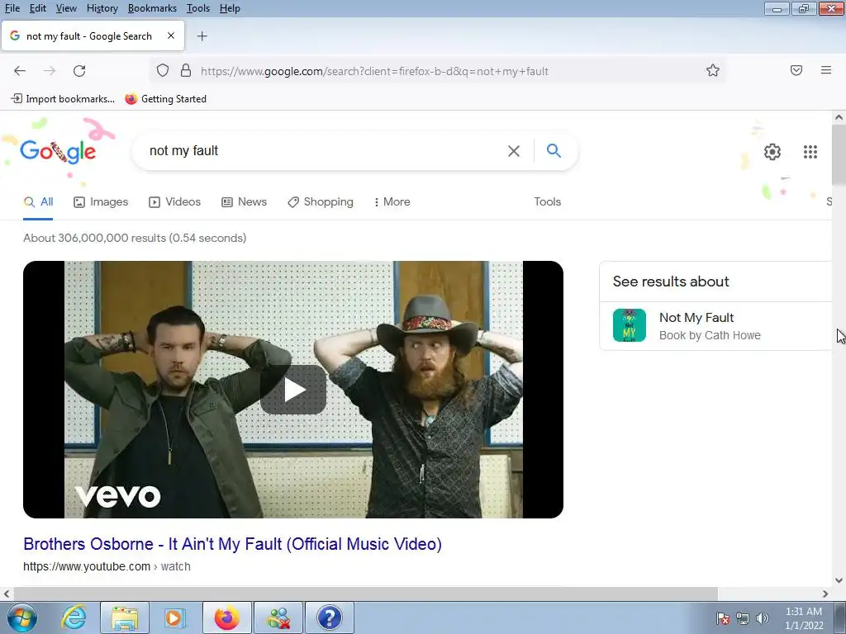Open a new tab with plus button

pyautogui.click(x=202, y=36)
